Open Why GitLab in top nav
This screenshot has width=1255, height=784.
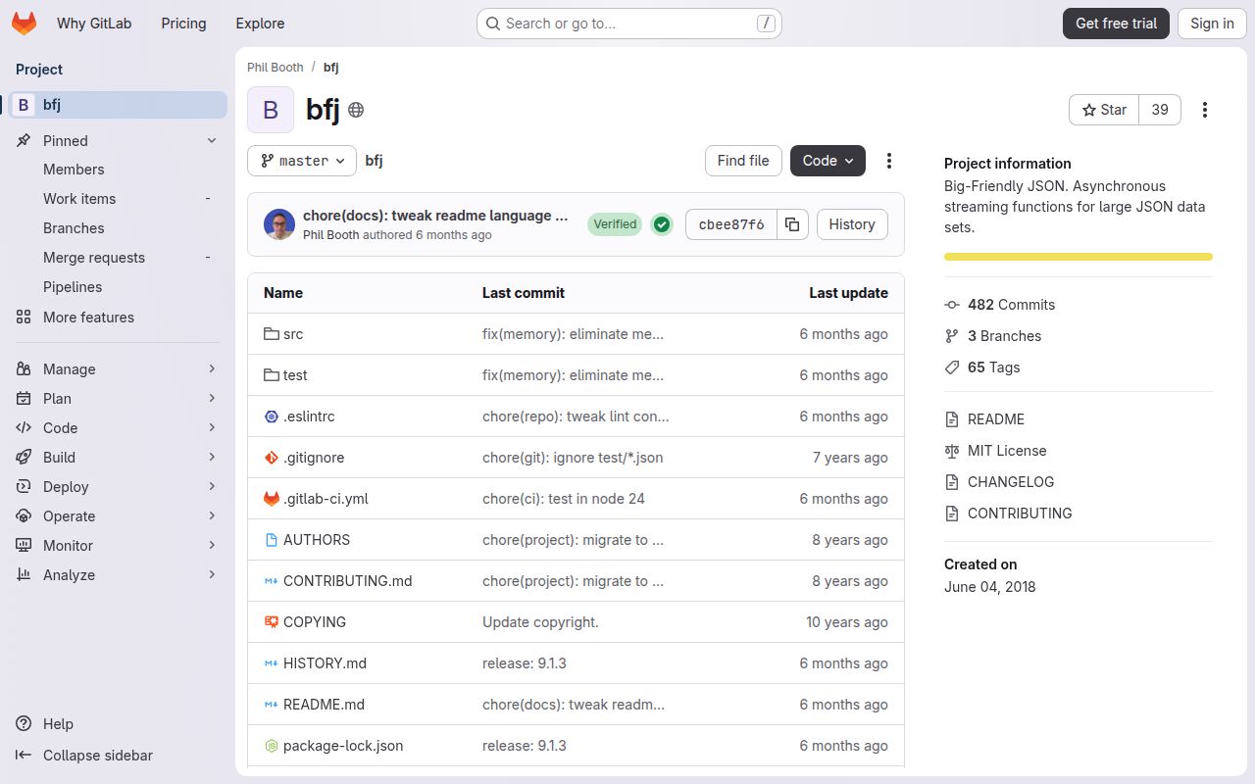pos(94,24)
